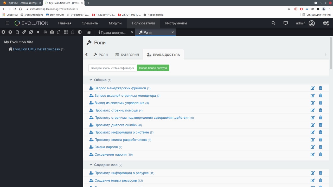The image size is (333, 187).
Task: Delete 'Просмотр информации о ресурсе' permission
Action: tap(321, 173)
